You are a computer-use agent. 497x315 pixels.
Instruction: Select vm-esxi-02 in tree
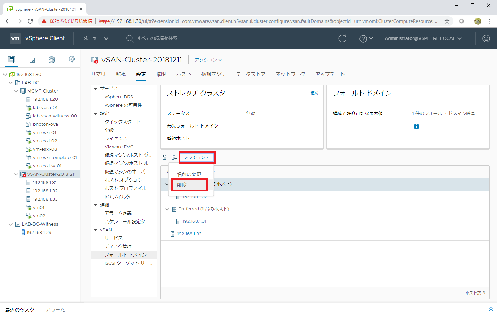(45, 141)
